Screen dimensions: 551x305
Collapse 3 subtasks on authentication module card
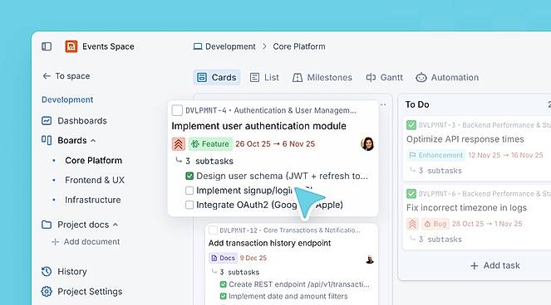(204, 161)
